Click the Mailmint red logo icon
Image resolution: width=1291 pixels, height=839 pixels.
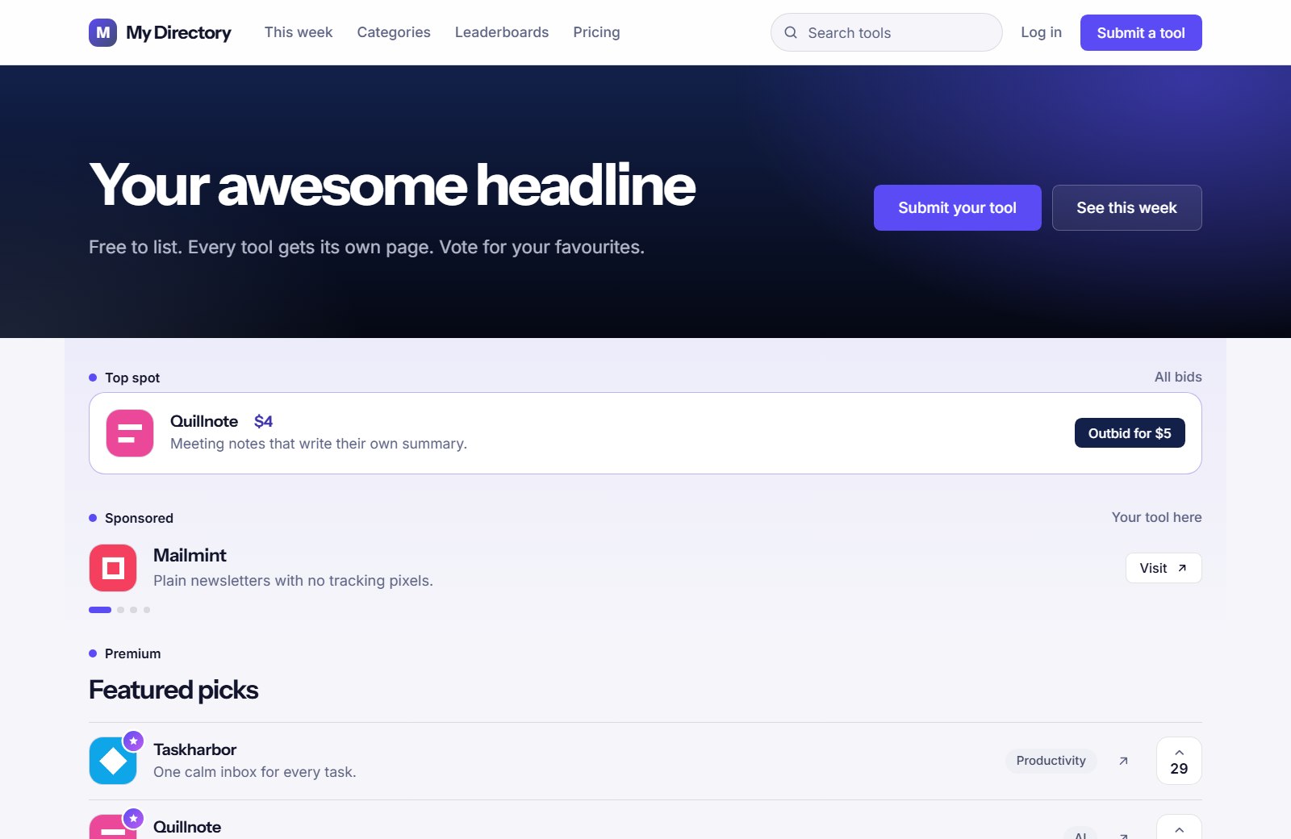click(113, 568)
